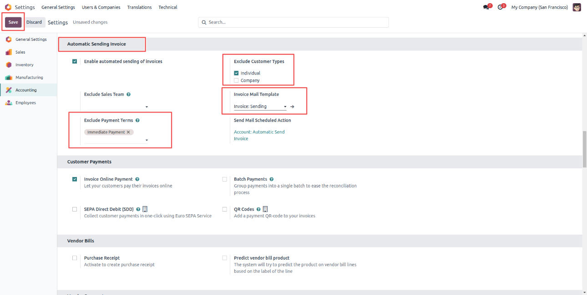This screenshot has height=295, width=587.
Task: Remove the Immediate Payment tag
Action: click(x=128, y=132)
